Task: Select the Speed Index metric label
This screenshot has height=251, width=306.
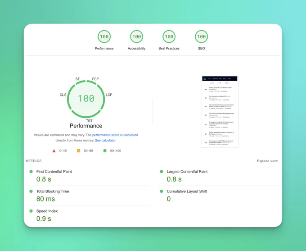Action: 47,211
